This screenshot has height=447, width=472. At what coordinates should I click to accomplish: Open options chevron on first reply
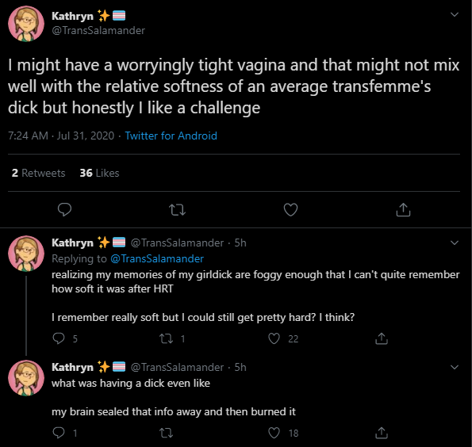click(x=455, y=243)
